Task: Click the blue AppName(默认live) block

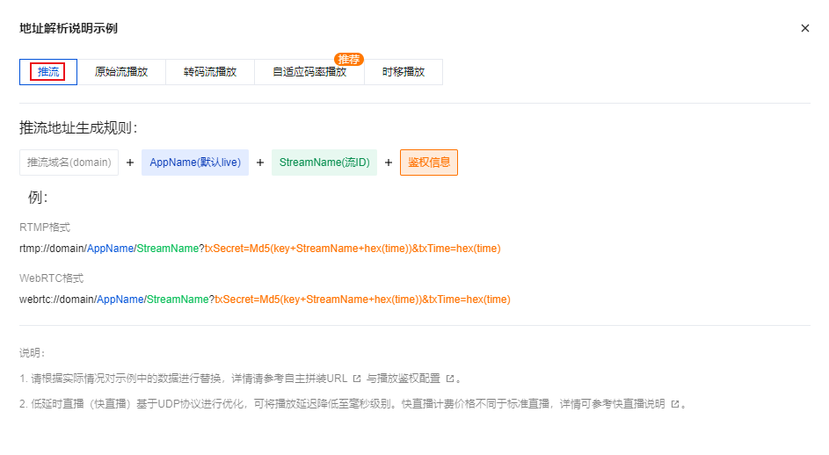Action: click(x=195, y=162)
